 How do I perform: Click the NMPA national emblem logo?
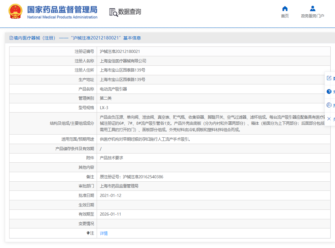point(15,12)
